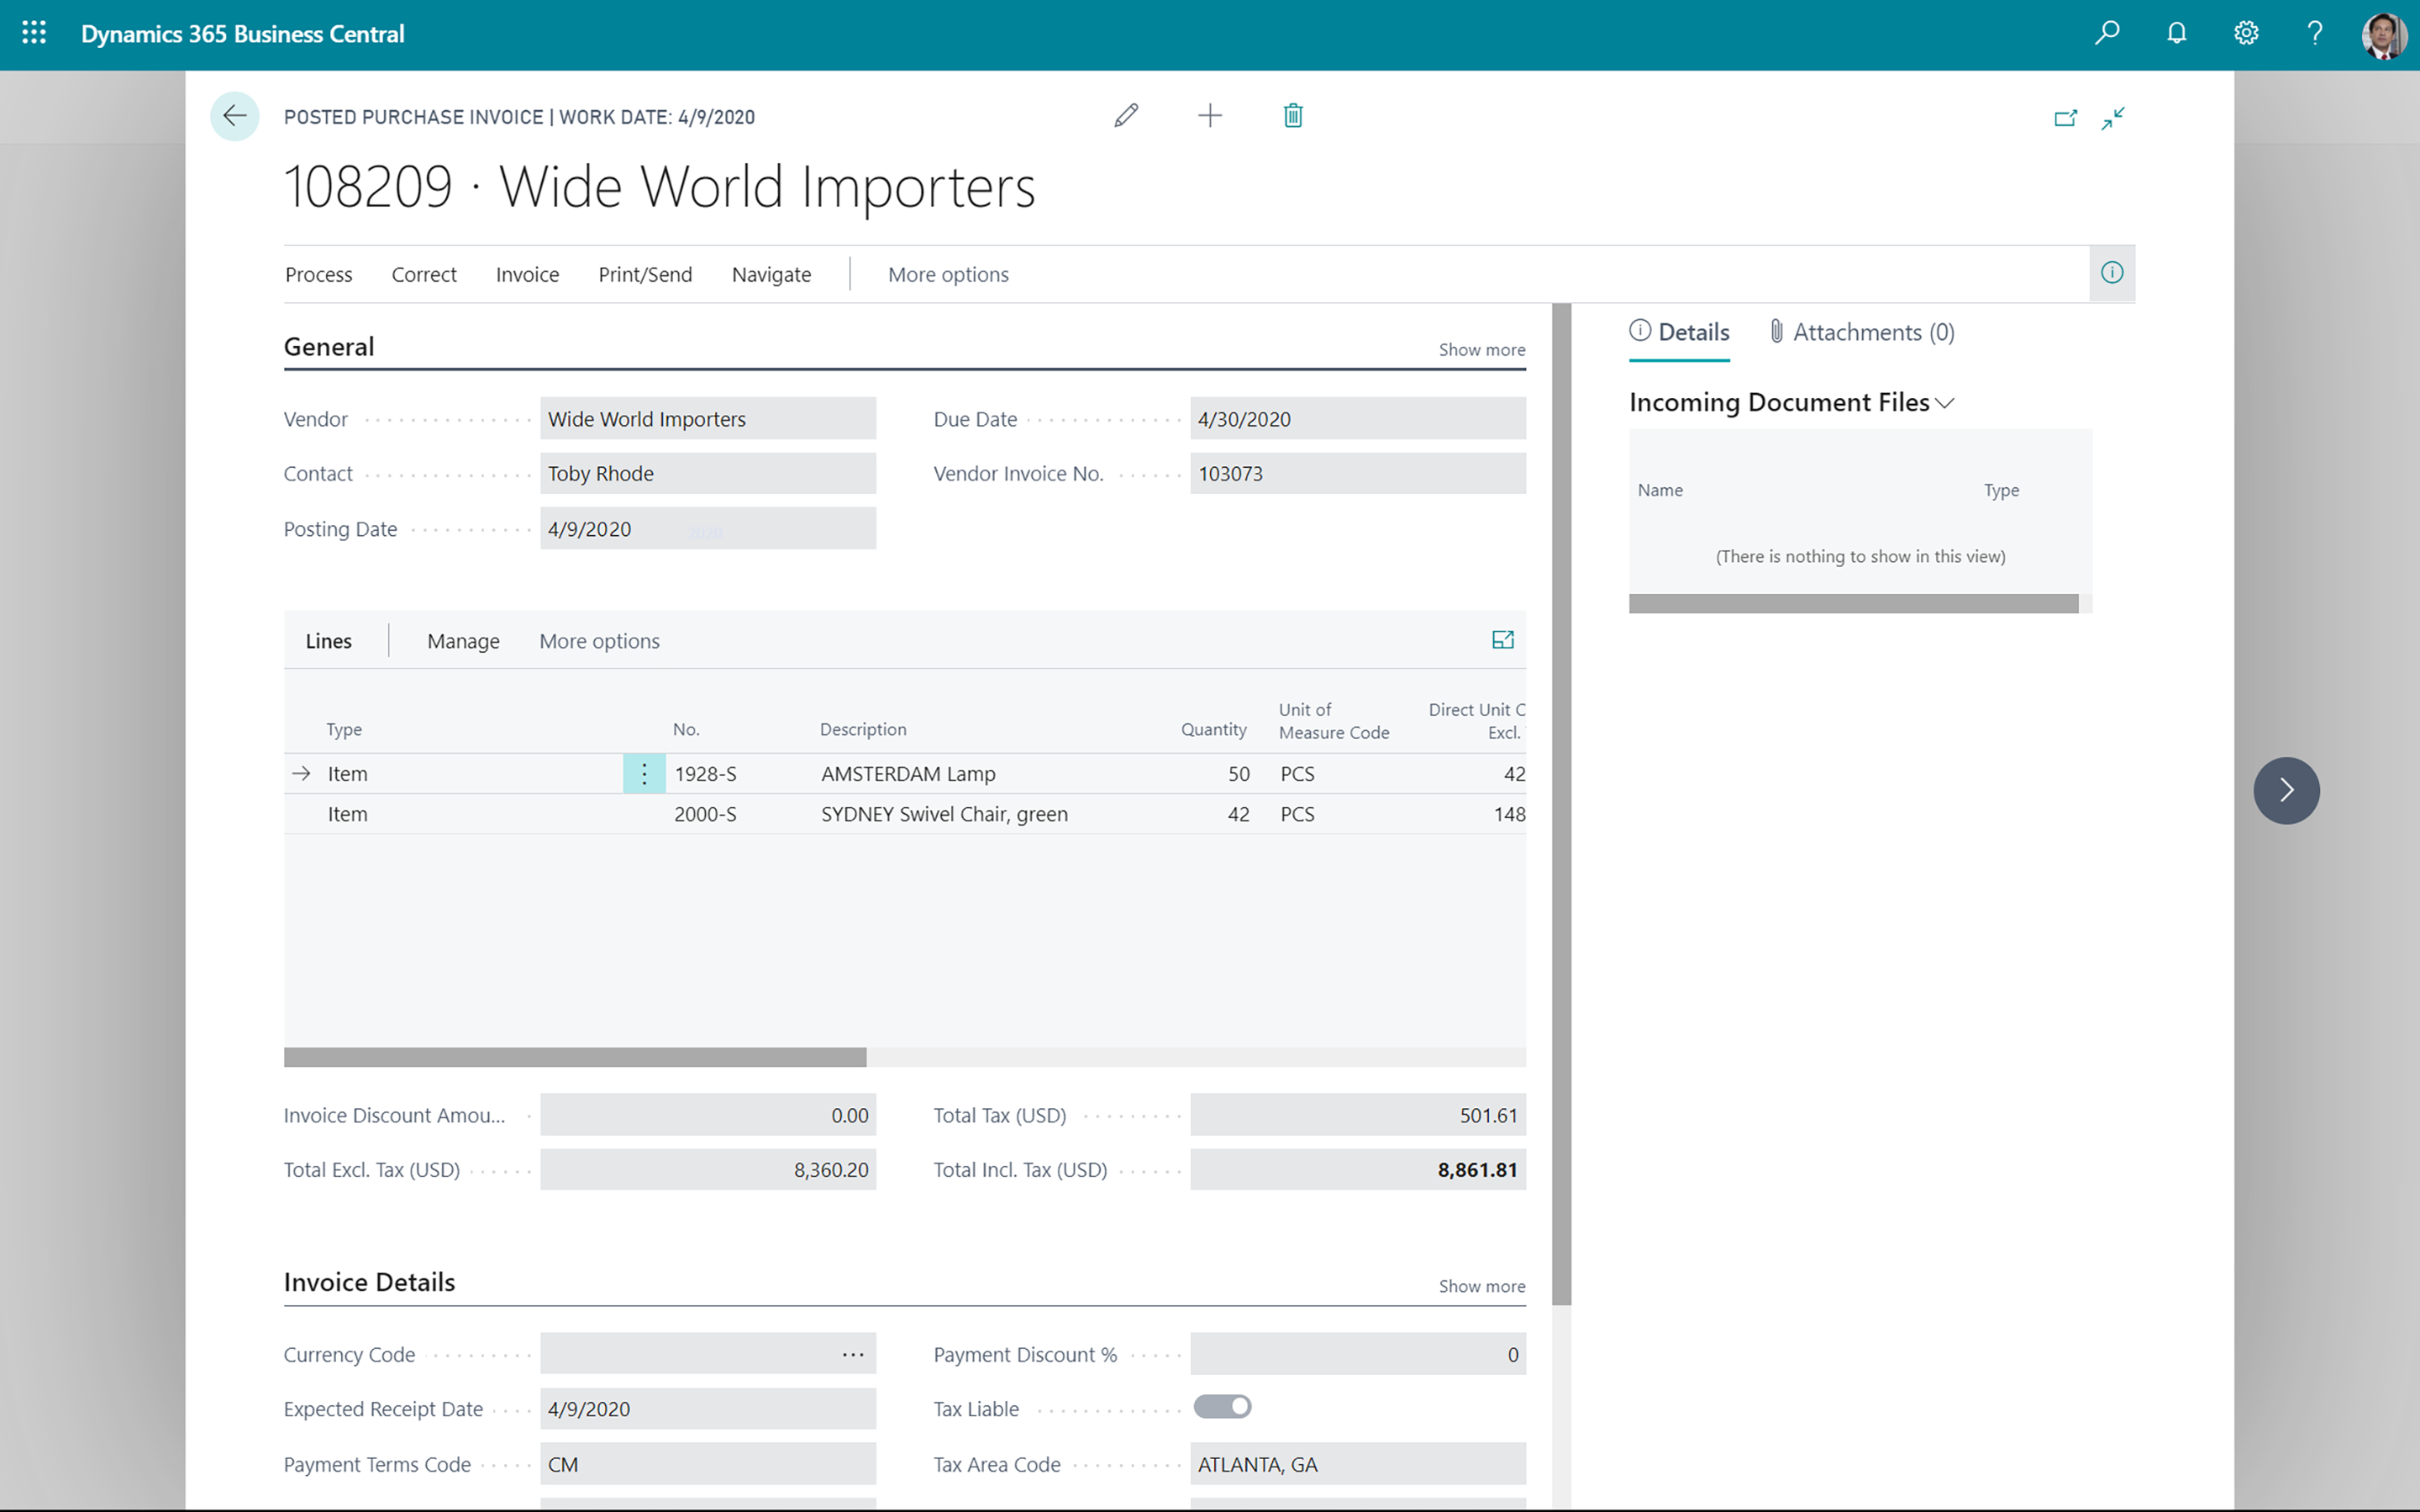Collapse the Incoming Document Files section
This screenshot has height=1512, width=2420.
pos(1945,403)
